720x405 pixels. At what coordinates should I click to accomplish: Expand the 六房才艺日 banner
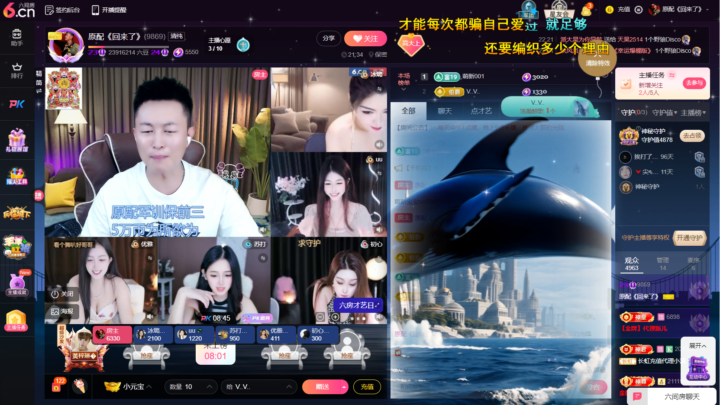[x=358, y=305]
